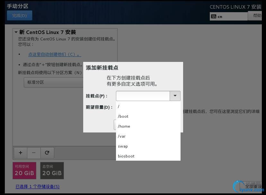
Task: Focus the 挂载点(P) text input field
Action: 143,96
